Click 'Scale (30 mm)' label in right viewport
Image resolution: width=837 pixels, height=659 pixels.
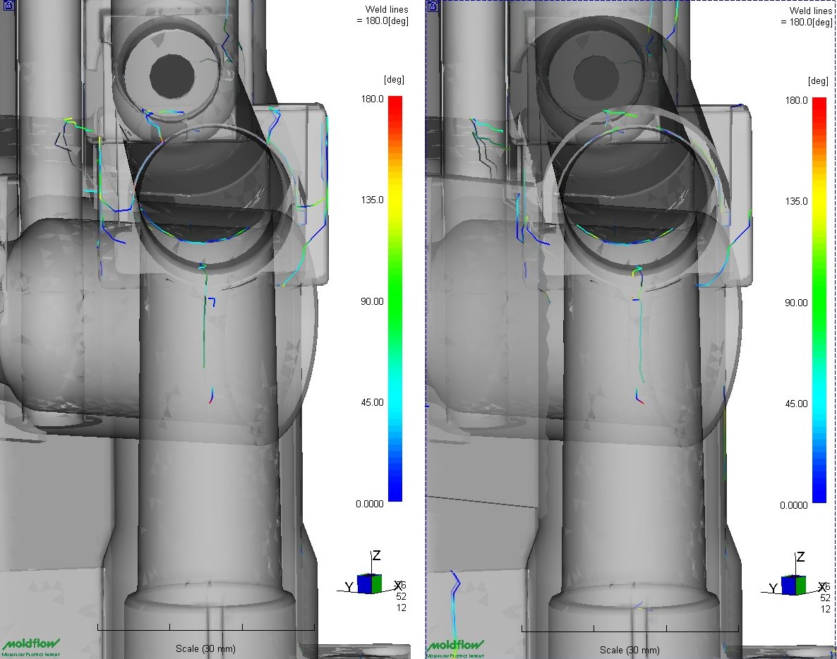pos(630,650)
